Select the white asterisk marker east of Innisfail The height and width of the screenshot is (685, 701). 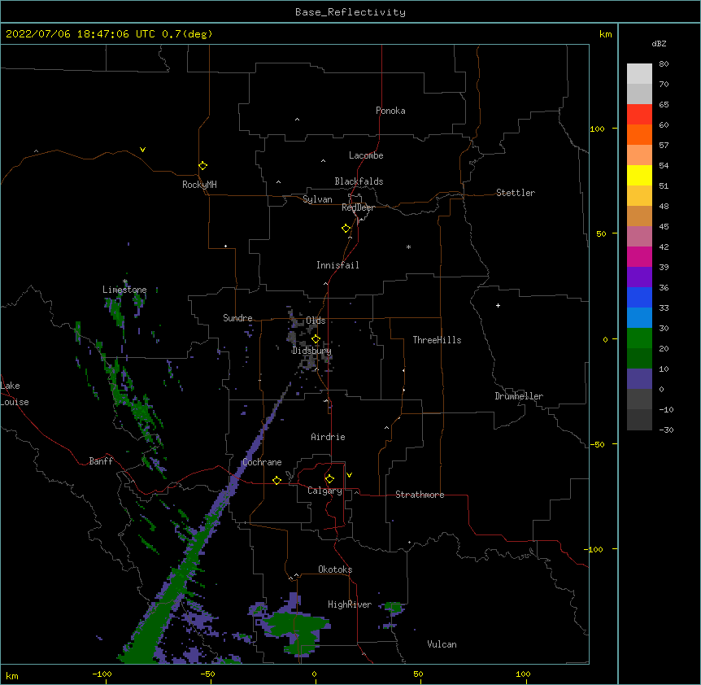click(x=408, y=247)
